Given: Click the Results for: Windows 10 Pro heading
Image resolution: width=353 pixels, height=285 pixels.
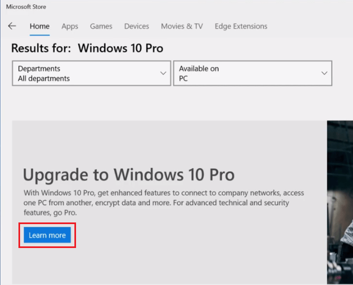Looking at the screenshot, I should point(87,48).
